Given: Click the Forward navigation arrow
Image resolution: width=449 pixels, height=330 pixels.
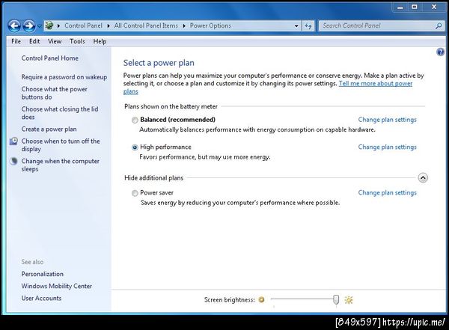Looking at the screenshot, I should coord(29,26).
